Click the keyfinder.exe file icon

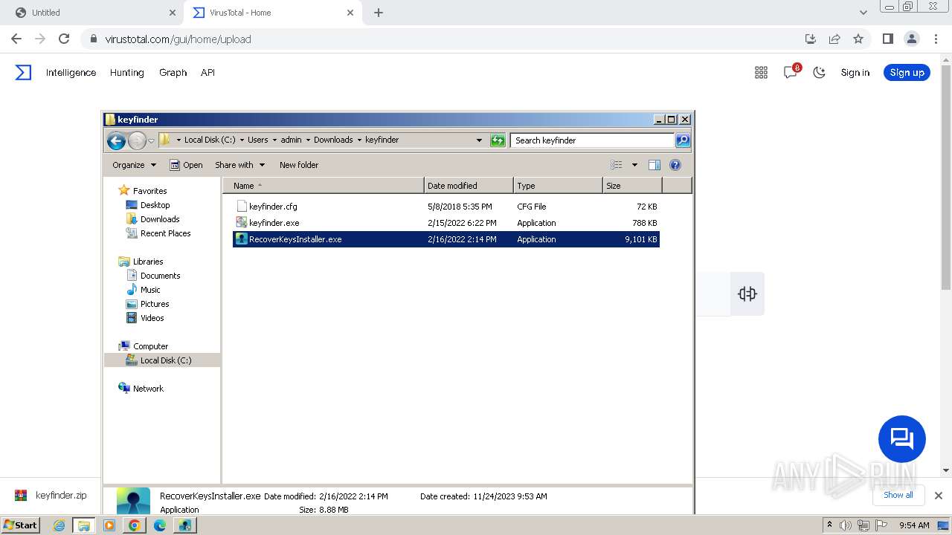click(x=241, y=223)
